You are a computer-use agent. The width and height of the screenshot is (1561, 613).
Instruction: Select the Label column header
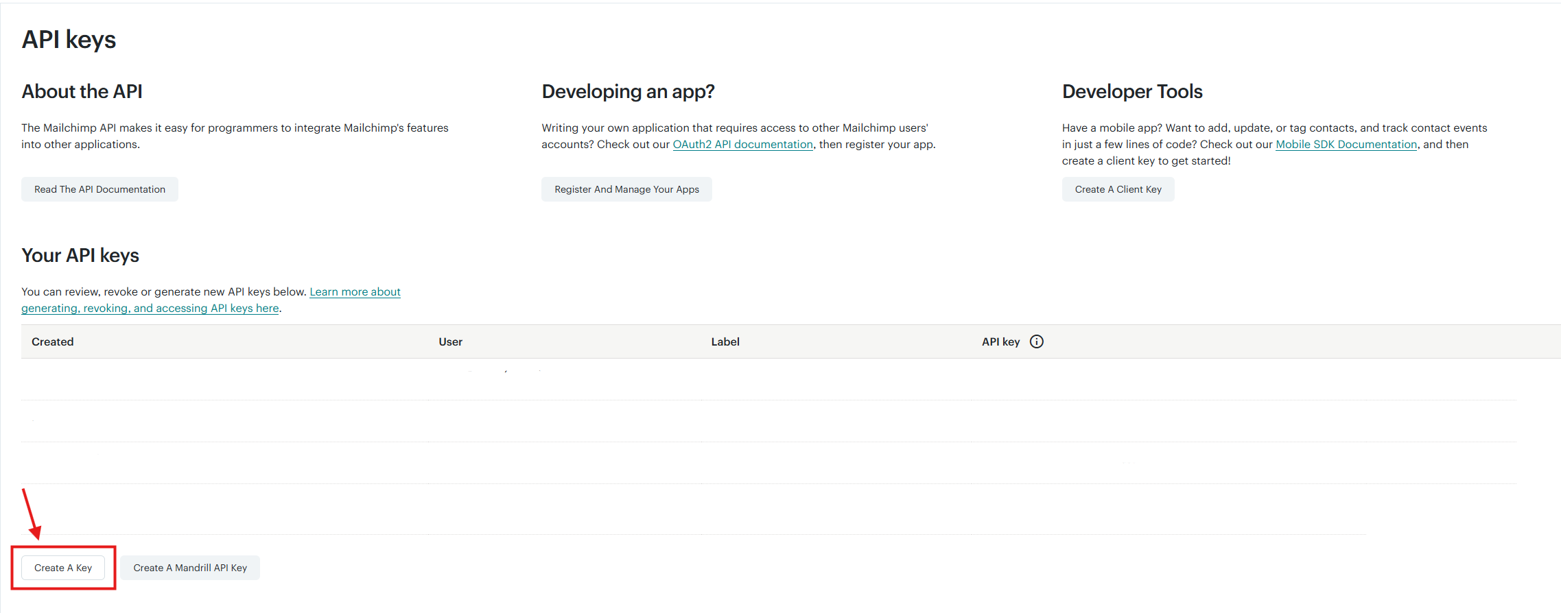coord(725,341)
